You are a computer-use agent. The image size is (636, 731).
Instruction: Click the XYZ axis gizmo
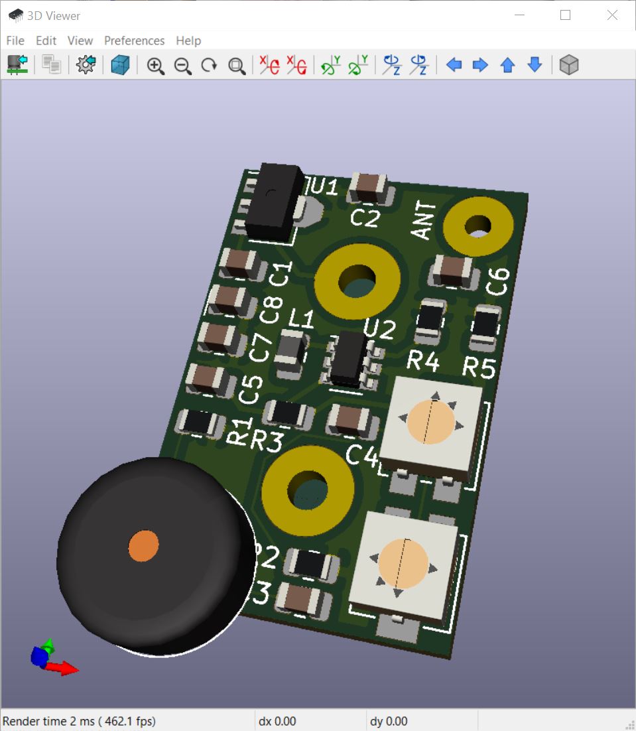53,657
